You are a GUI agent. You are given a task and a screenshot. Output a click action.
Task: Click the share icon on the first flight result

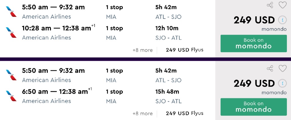pyautogui.click(x=270, y=5)
